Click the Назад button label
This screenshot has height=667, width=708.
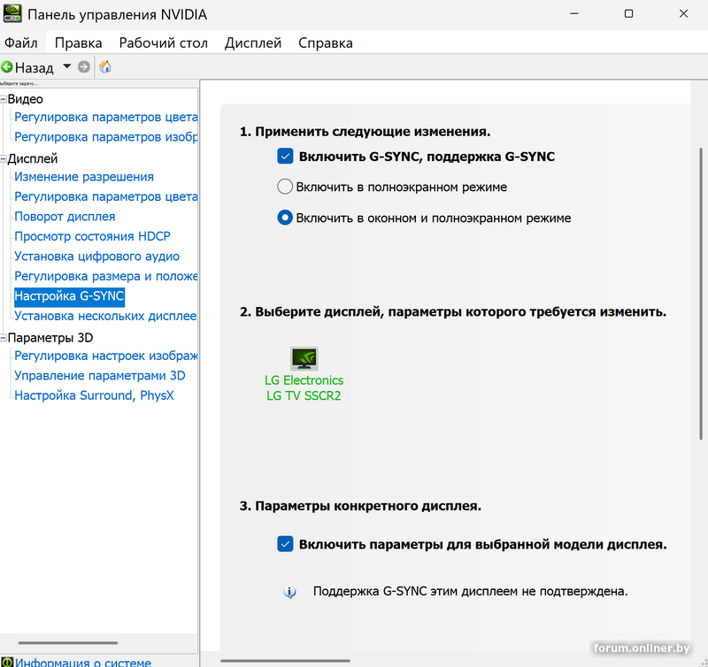[x=35, y=68]
